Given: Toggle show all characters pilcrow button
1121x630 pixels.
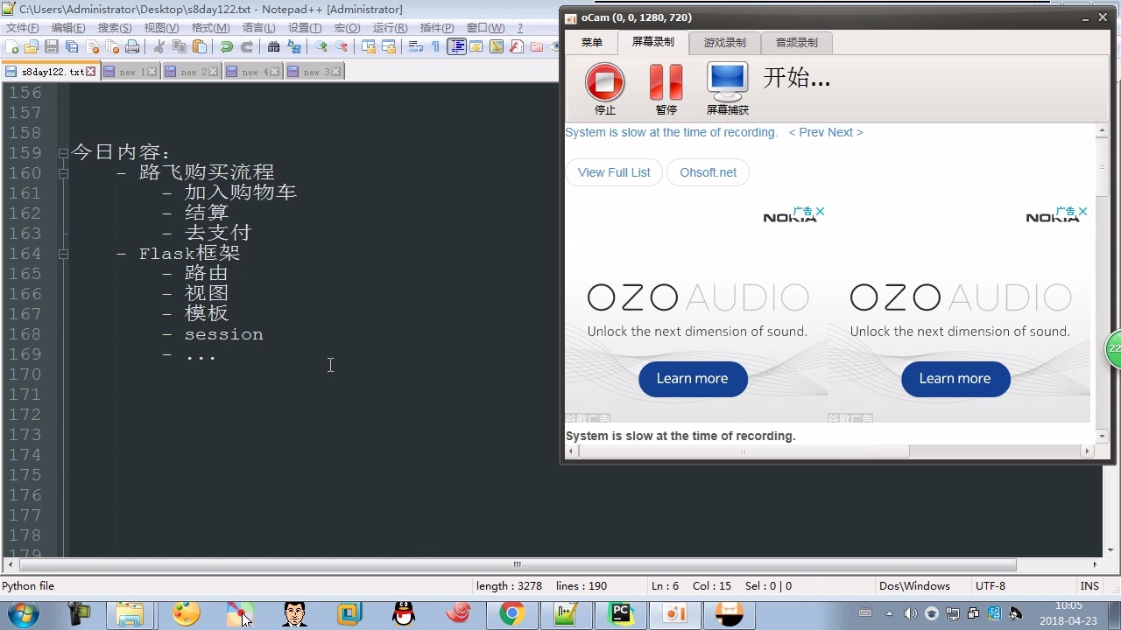Looking at the screenshot, I should (436, 47).
